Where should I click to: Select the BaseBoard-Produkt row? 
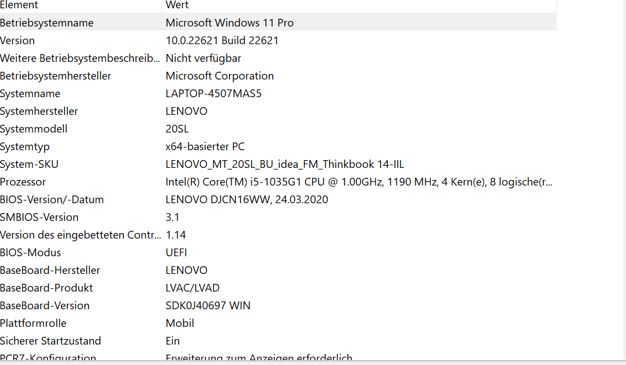pos(278,288)
